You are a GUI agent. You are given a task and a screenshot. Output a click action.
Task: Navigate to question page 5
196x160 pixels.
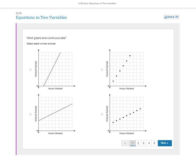tap(154, 143)
